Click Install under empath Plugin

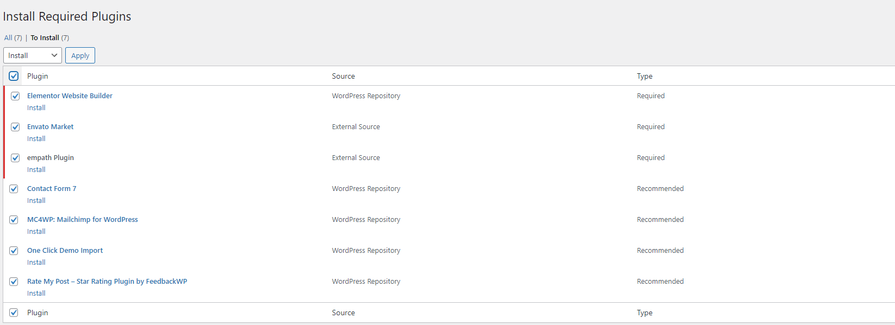click(36, 170)
